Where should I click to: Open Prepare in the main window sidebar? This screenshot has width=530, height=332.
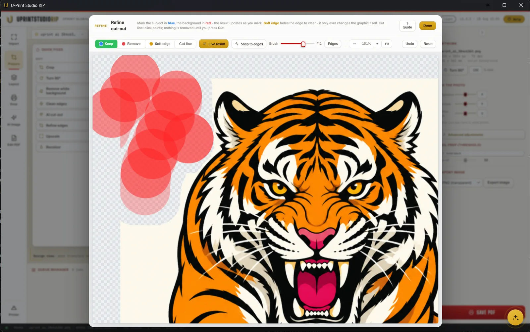[14, 60]
